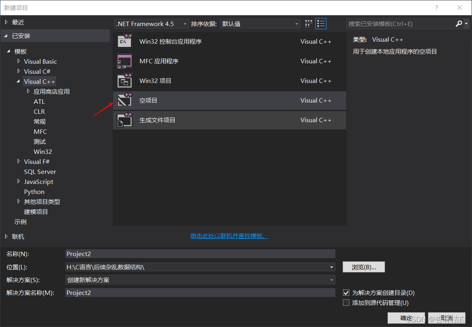Select Win32 in the template tree
The height and width of the screenshot is (327, 472).
(43, 152)
